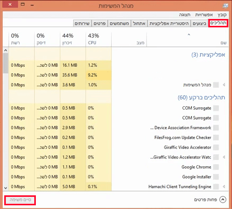The image size is (232, 209).
Task: Click the vertical scrollbar thumb
Action: (x=6, y=63)
